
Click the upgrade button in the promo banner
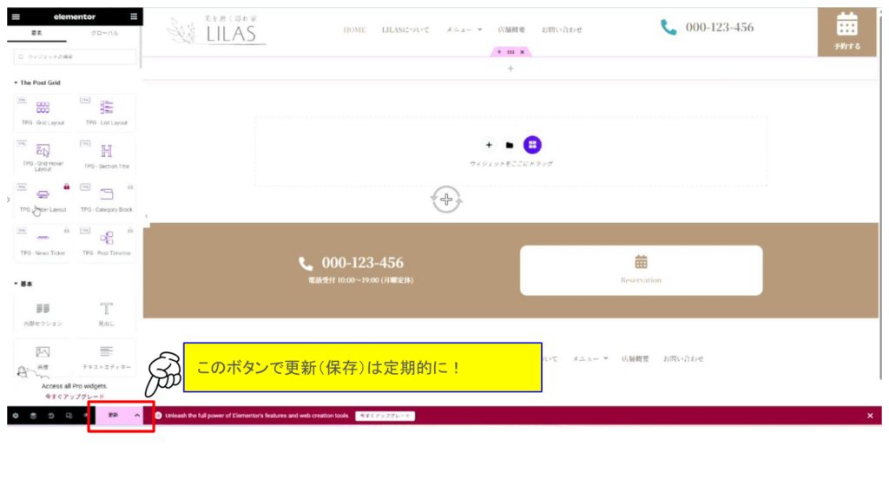pyautogui.click(x=385, y=416)
